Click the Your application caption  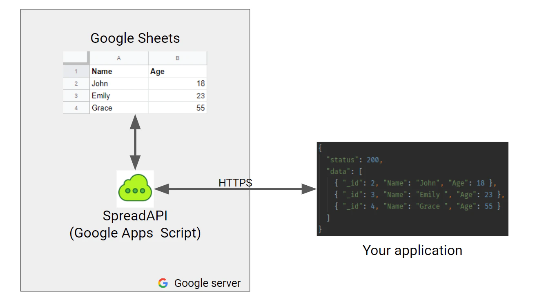[412, 250]
